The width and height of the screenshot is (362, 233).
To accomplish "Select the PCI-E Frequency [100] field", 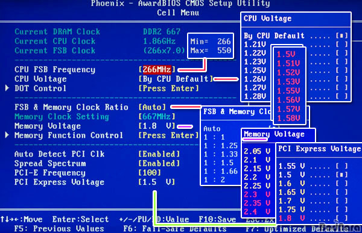I will pyautogui.click(x=150, y=173).
